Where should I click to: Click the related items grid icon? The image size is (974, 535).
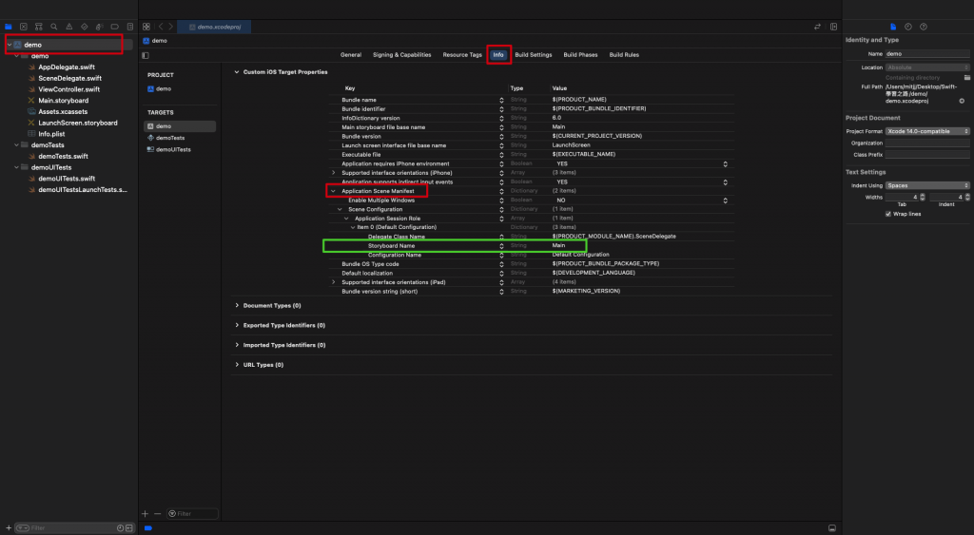(x=146, y=27)
